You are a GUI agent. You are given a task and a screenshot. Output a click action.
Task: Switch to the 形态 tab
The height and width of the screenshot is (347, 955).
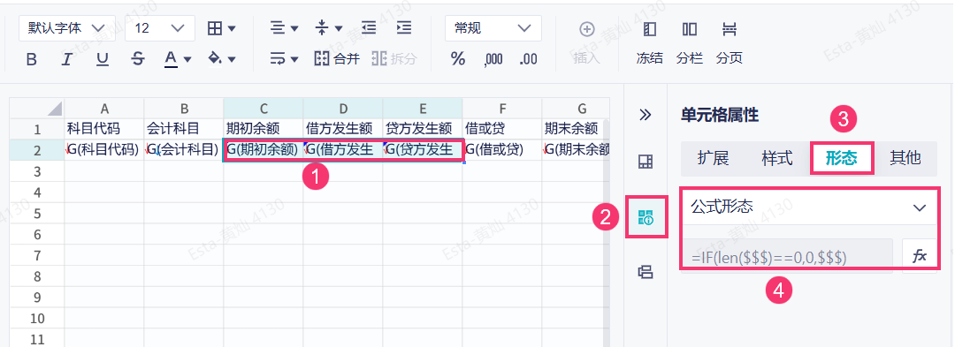coord(841,158)
